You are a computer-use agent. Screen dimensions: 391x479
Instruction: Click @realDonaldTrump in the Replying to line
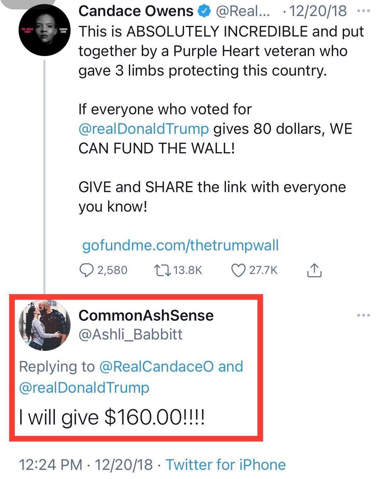pyautogui.click(x=84, y=387)
